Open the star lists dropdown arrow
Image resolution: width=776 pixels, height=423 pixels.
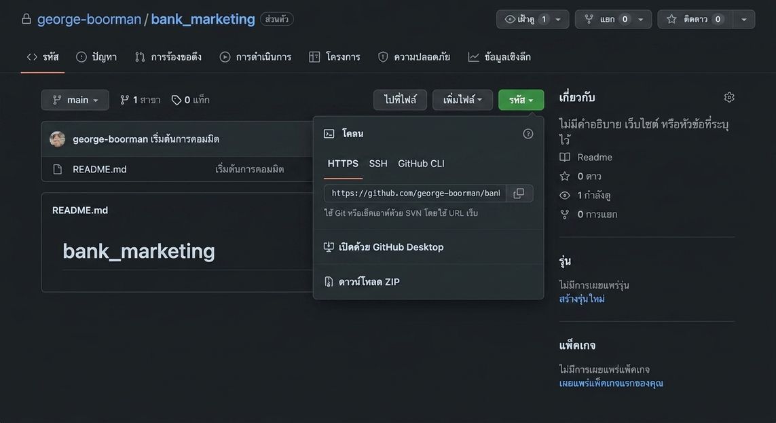(744, 19)
